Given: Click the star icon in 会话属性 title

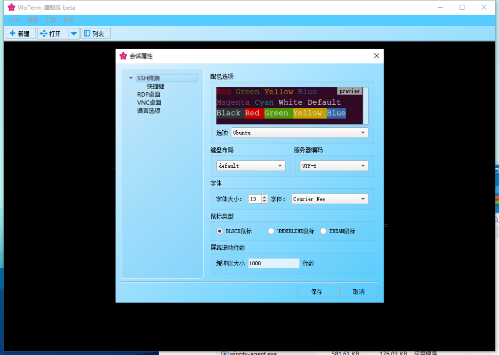Looking at the screenshot, I should 123,56.
